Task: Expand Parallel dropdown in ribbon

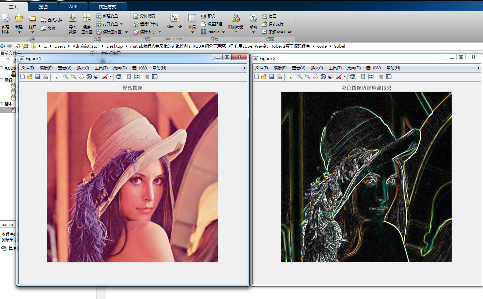Action: [224, 32]
